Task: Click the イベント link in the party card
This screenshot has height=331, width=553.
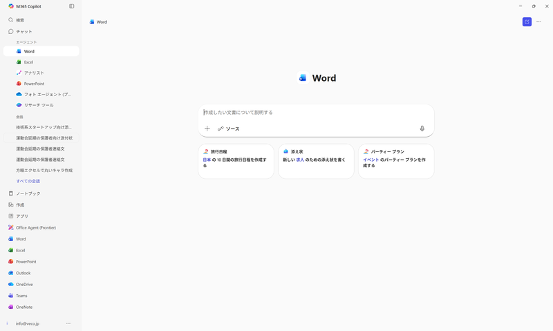Action: [371, 160]
